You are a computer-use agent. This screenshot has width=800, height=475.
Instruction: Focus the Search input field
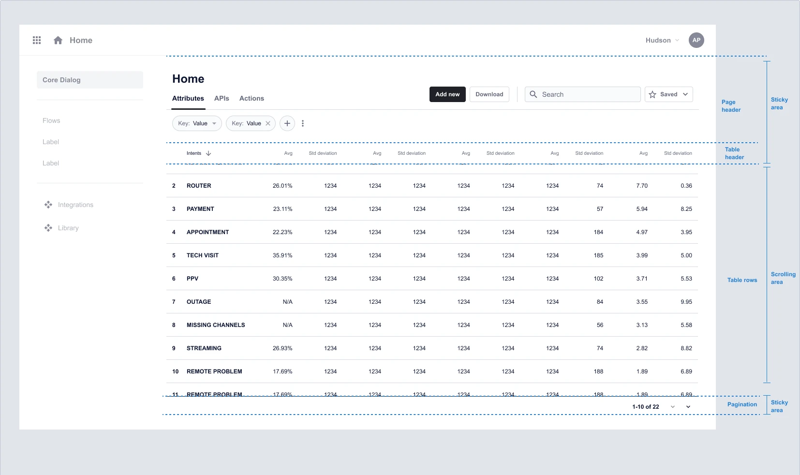[x=583, y=94]
